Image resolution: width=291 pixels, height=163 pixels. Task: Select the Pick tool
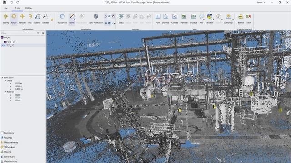pos(30,19)
